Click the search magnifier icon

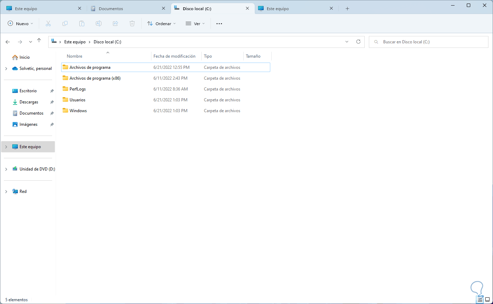[376, 42]
